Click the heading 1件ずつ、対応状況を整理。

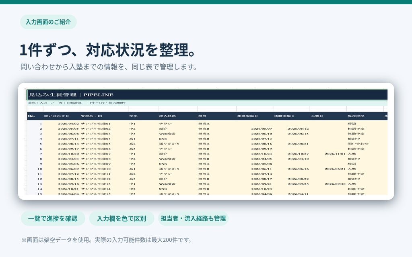108,50
